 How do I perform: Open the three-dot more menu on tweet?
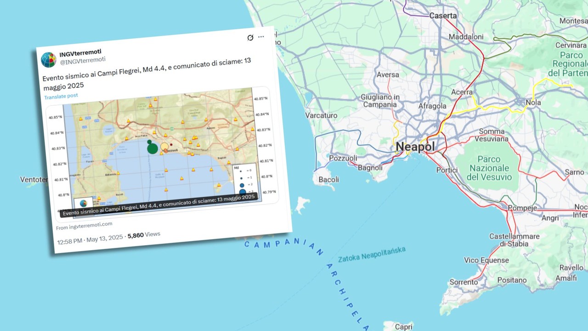coord(261,37)
